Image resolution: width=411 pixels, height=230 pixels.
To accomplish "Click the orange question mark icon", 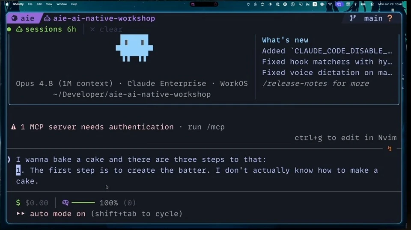I will point(390,18).
